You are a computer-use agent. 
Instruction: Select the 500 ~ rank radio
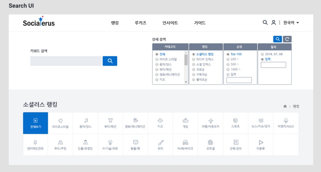click(x=228, y=64)
